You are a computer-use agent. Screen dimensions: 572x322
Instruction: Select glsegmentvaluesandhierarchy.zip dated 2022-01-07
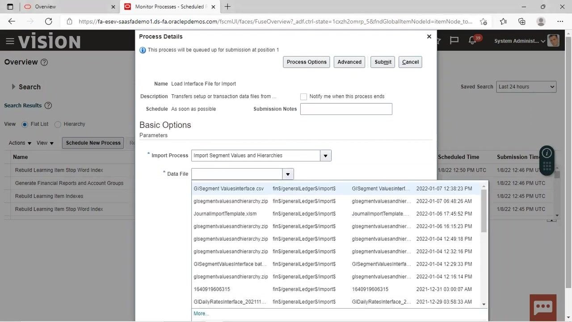(336, 201)
